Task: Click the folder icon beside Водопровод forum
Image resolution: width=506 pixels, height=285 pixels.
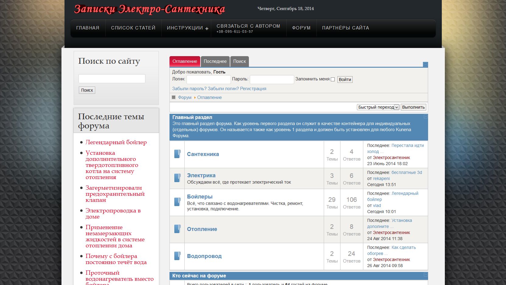Action: click(x=177, y=256)
